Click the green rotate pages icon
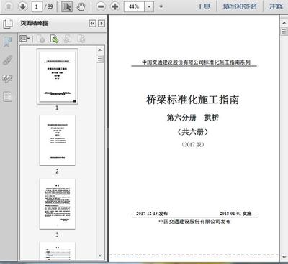The image size is (288, 264). [55, 39]
